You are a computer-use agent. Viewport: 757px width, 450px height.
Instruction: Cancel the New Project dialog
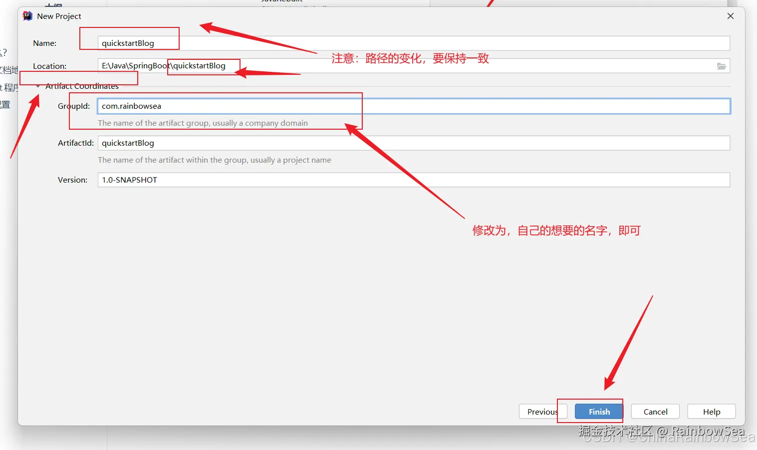655,412
